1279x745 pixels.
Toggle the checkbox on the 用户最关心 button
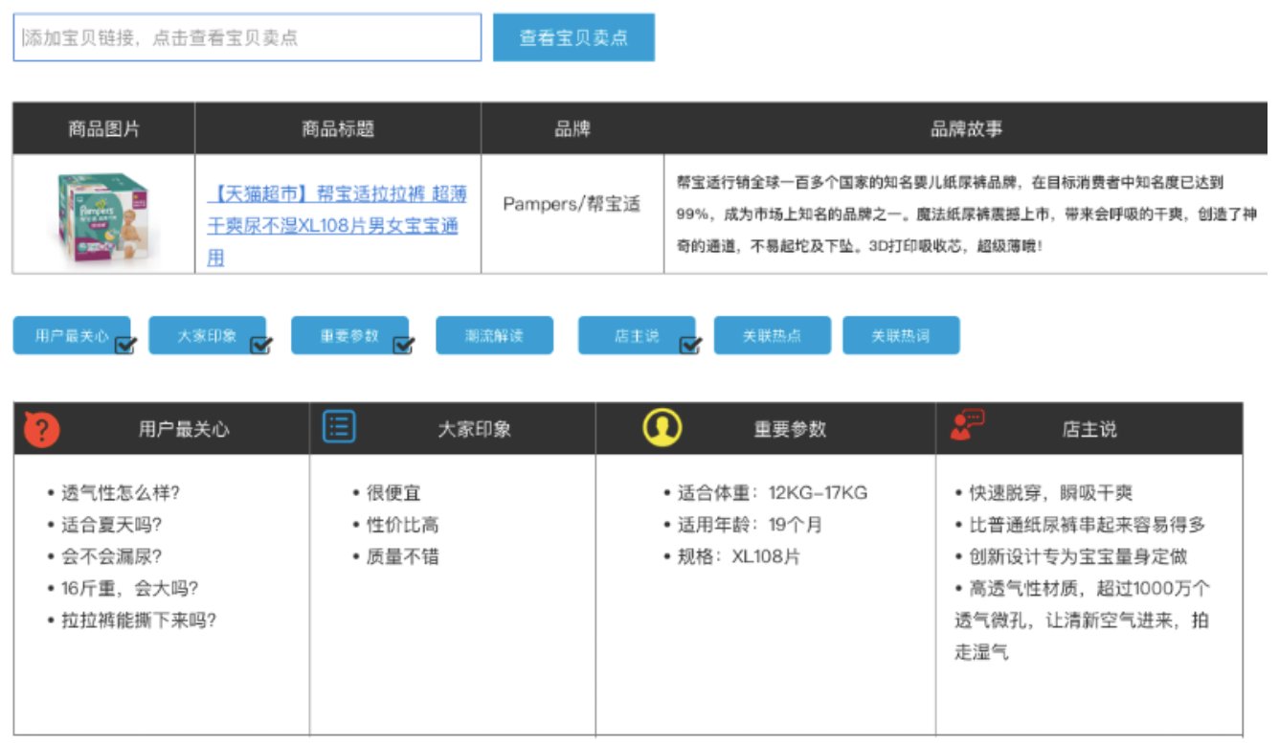pyautogui.click(x=124, y=345)
